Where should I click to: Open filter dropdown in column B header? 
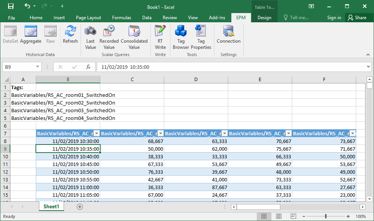click(97, 133)
